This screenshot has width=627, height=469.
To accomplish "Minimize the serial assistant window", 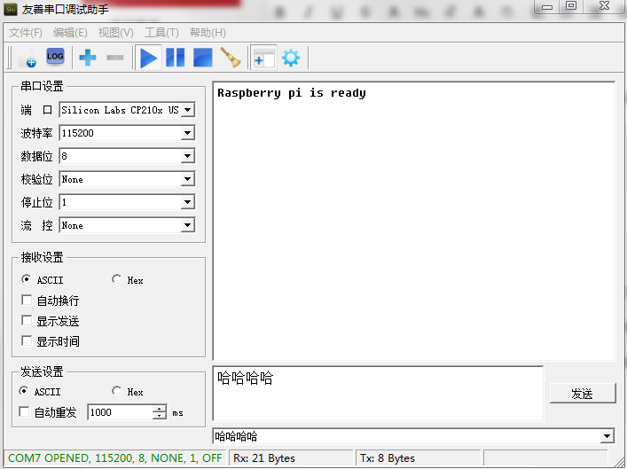I will [546, 7].
